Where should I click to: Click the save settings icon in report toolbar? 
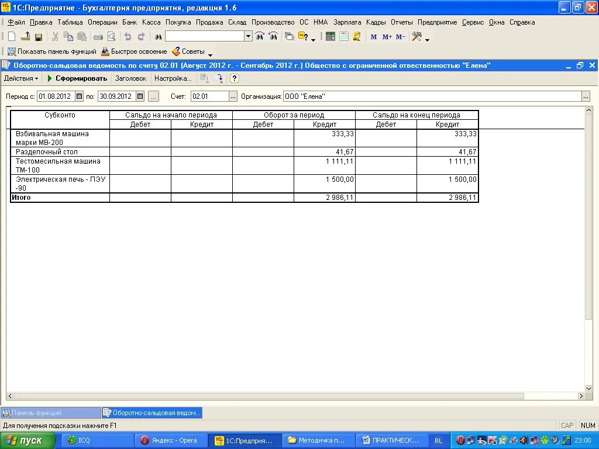(218, 78)
